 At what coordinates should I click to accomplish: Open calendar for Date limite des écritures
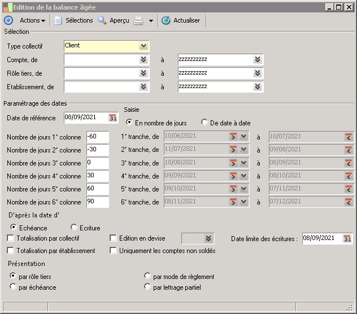pyautogui.click(x=347, y=238)
